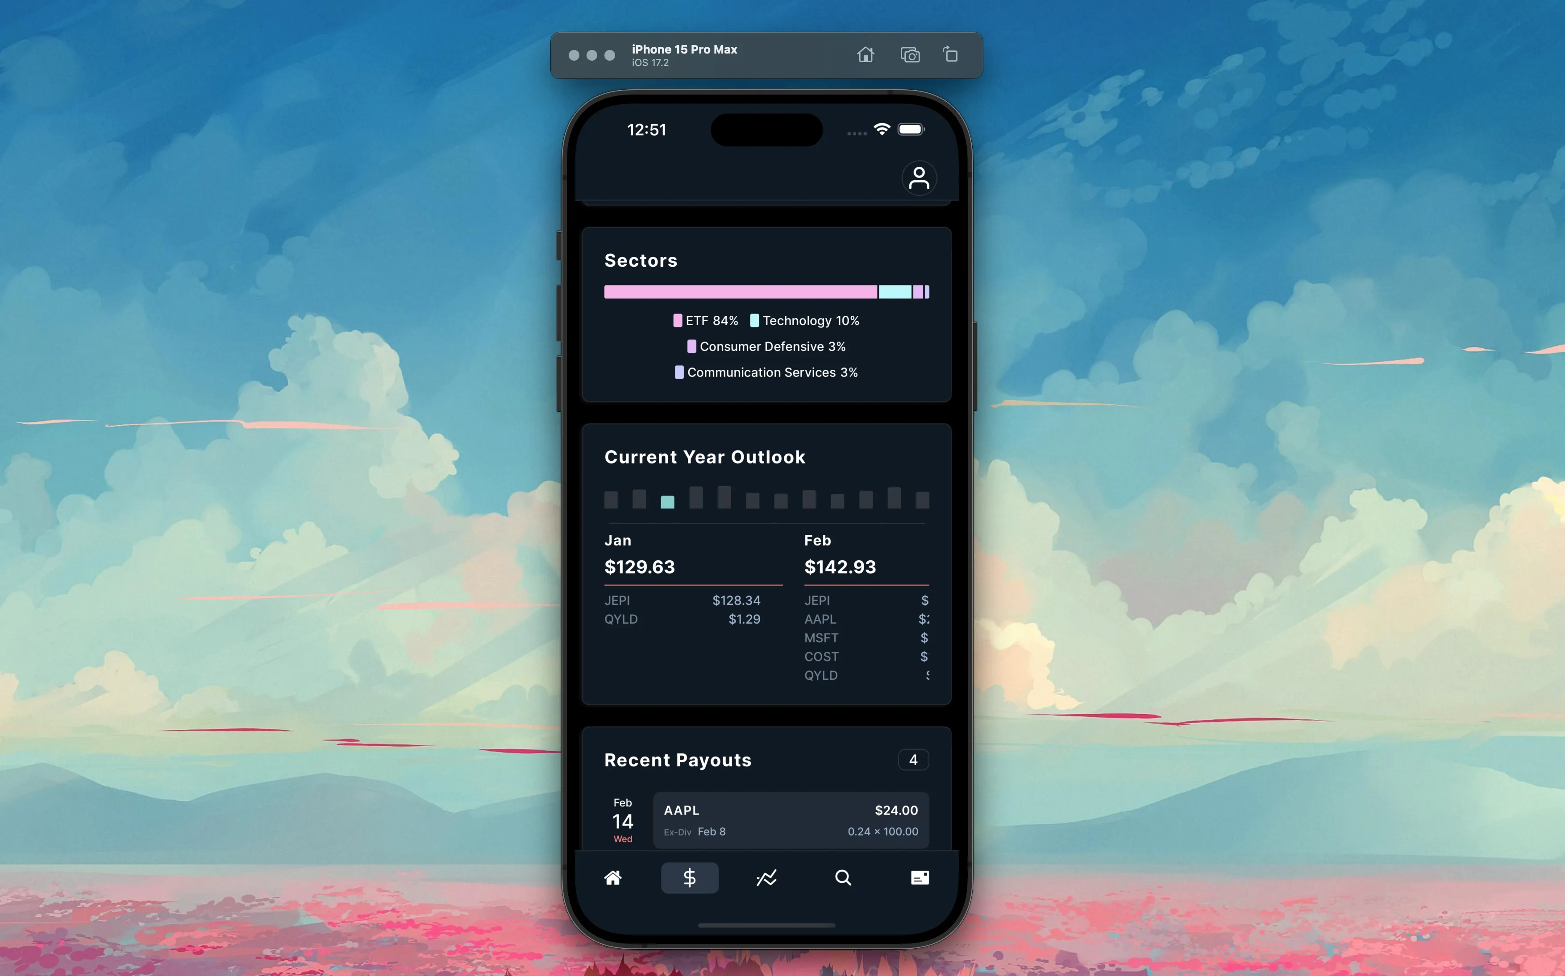Tap the Sectors card header

click(x=640, y=260)
